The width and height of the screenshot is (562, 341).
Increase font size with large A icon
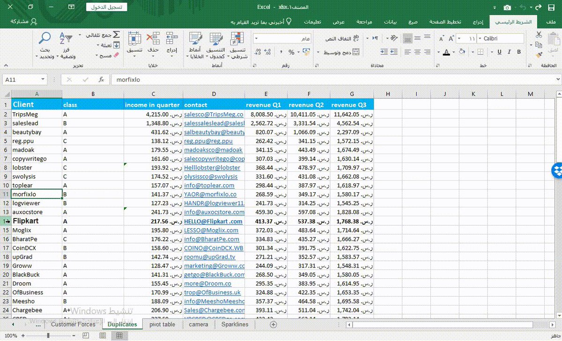click(451, 38)
